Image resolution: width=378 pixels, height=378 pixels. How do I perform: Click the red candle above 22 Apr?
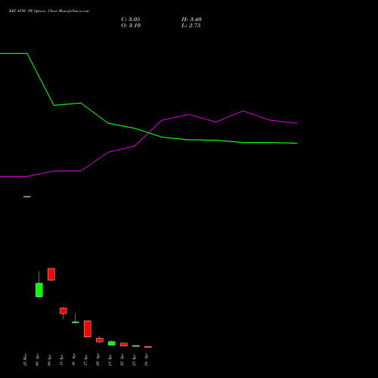tap(124, 344)
